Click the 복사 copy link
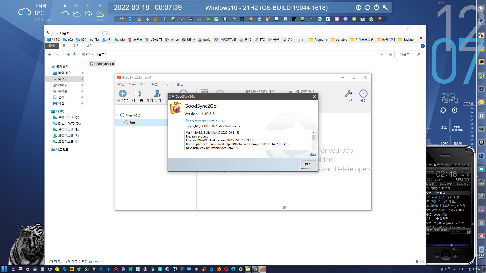 coord(313,154)
